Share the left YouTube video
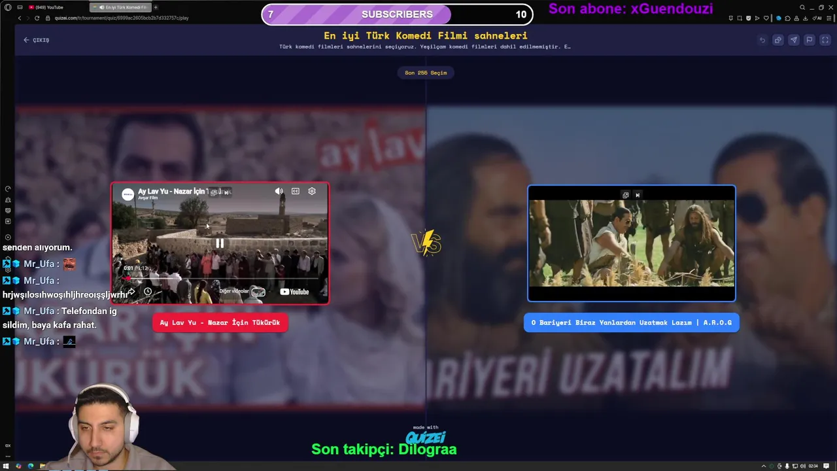The width and height of the screenshot is (837, 471). click(131, 292)
